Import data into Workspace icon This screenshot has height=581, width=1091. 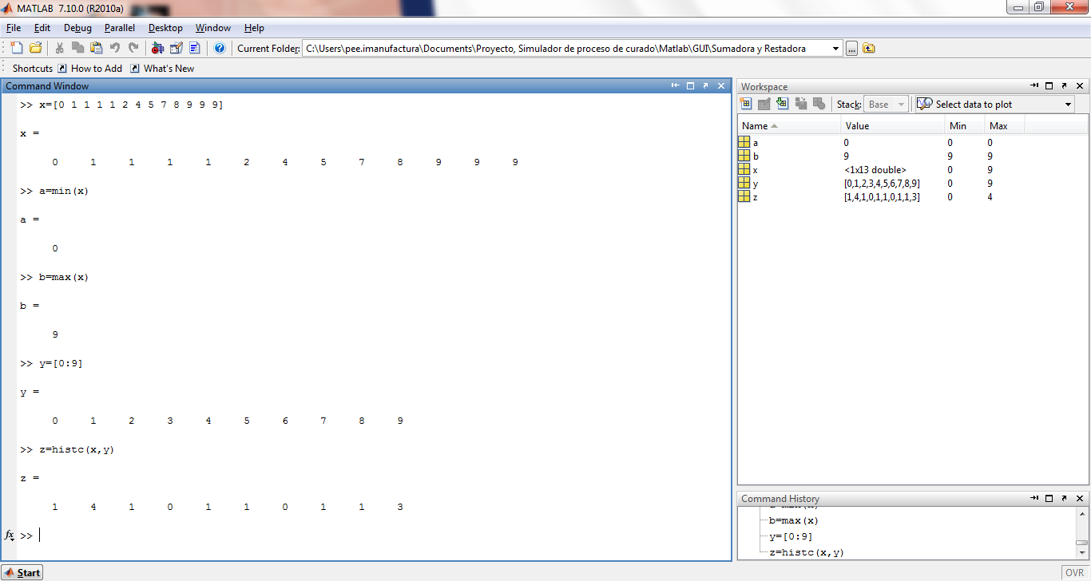pos(783,104)
